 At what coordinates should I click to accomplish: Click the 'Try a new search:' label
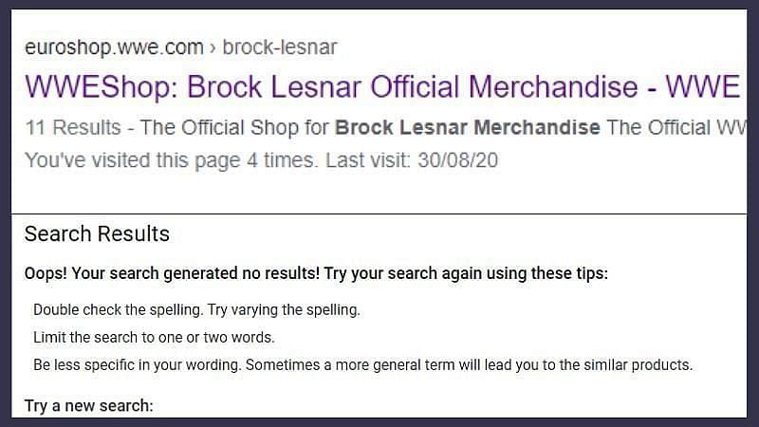point(88,406)
